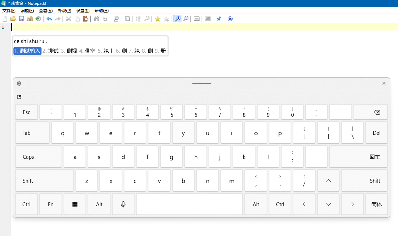Screen dimensions: 398x236
Task: Open the 帮助(H) menu
Action: [x=101, y=11]
